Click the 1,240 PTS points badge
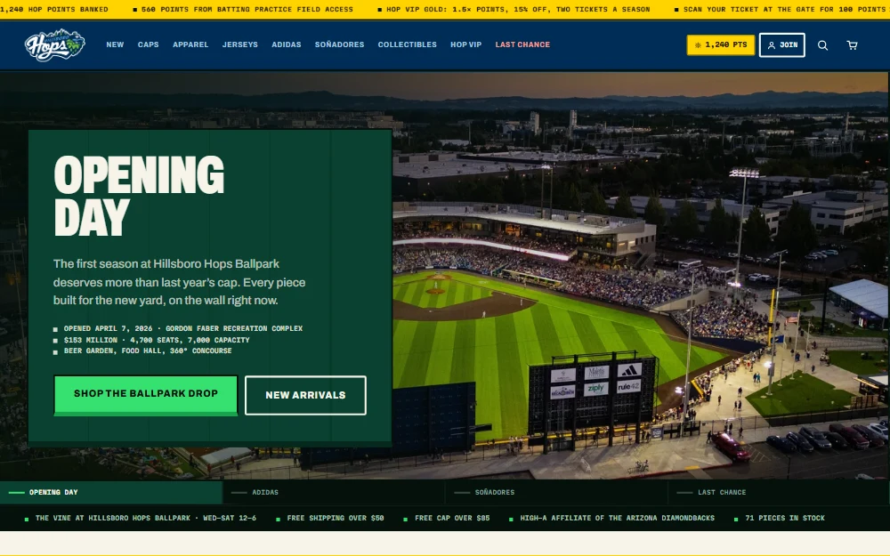890x556 pixels. pos(721,44)
